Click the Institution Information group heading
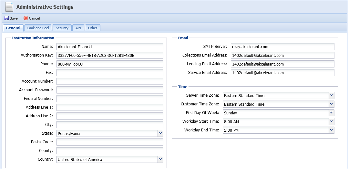The height and width of the screenshot is (169, 348). [x=33, y=38]
